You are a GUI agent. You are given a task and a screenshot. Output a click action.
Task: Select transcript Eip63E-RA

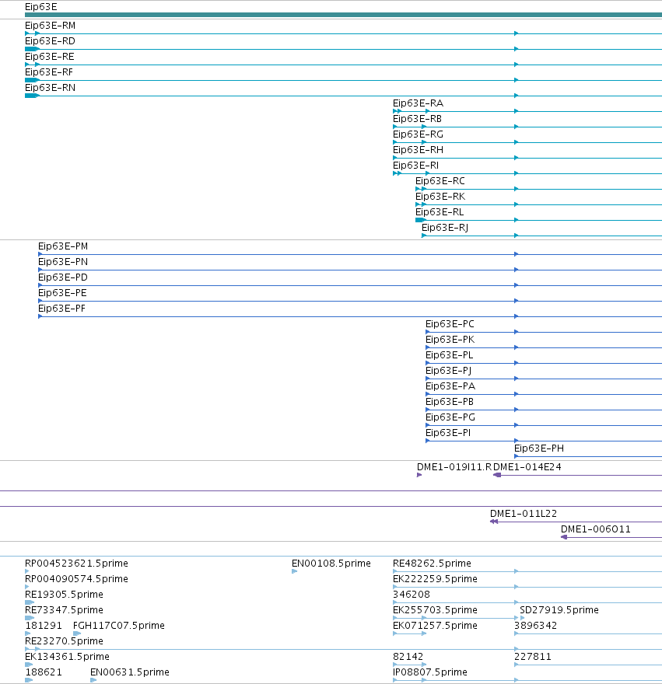[418, 103]
